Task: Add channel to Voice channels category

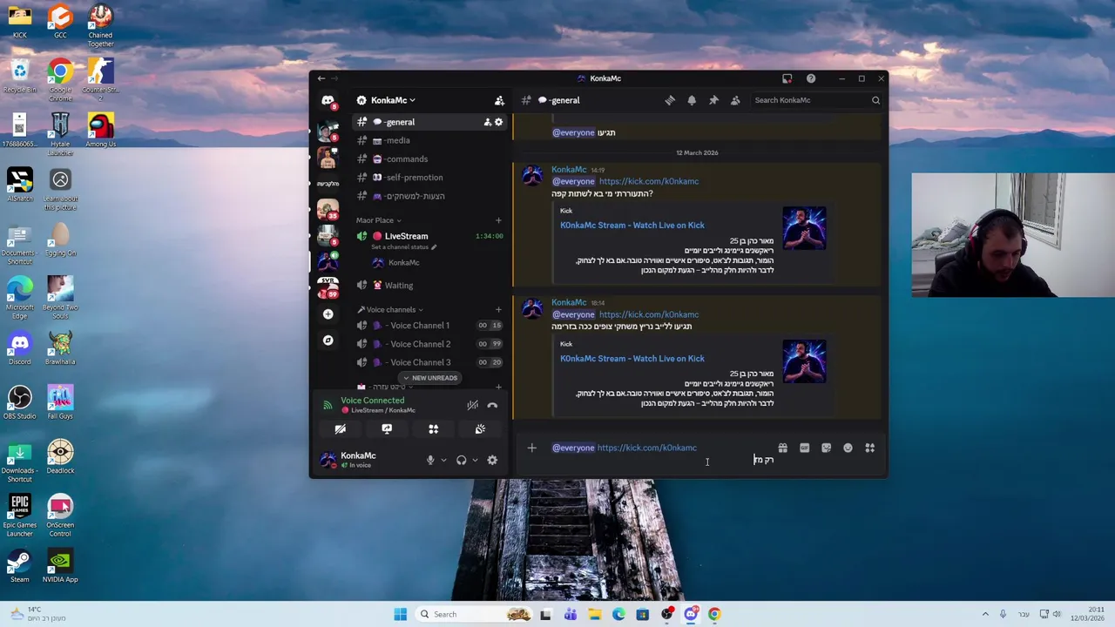Action: point(498,310)
